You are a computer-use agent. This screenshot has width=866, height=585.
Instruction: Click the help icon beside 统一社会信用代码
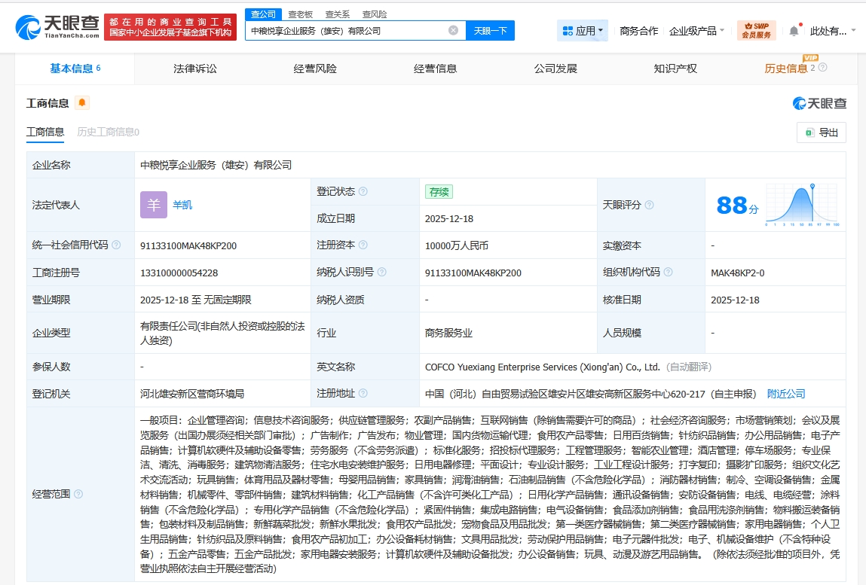pyautogui.click(x=116, y=245)
